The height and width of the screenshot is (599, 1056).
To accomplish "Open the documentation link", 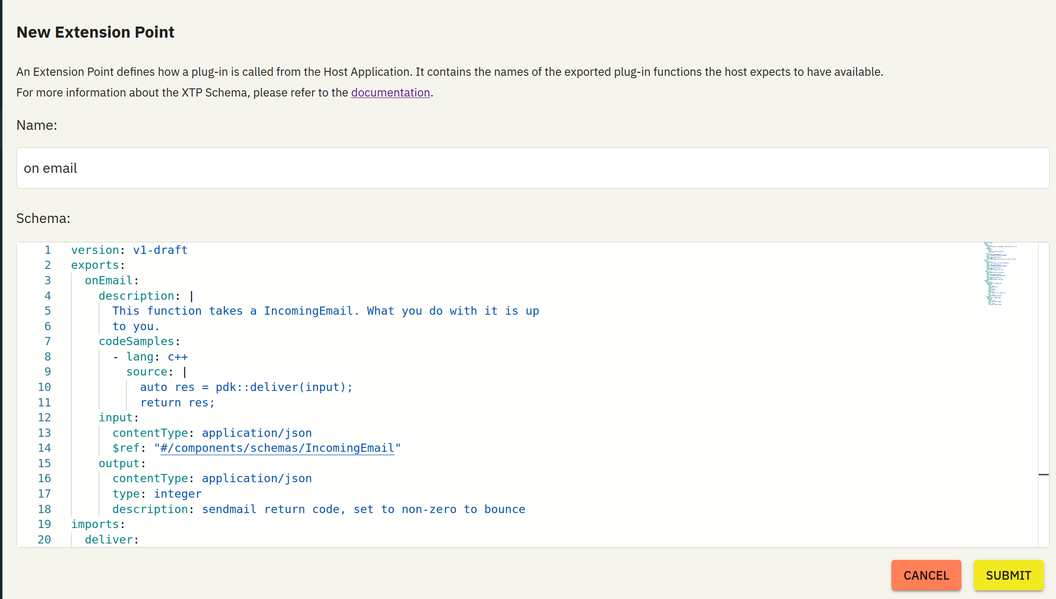I will tap(390, 93).
